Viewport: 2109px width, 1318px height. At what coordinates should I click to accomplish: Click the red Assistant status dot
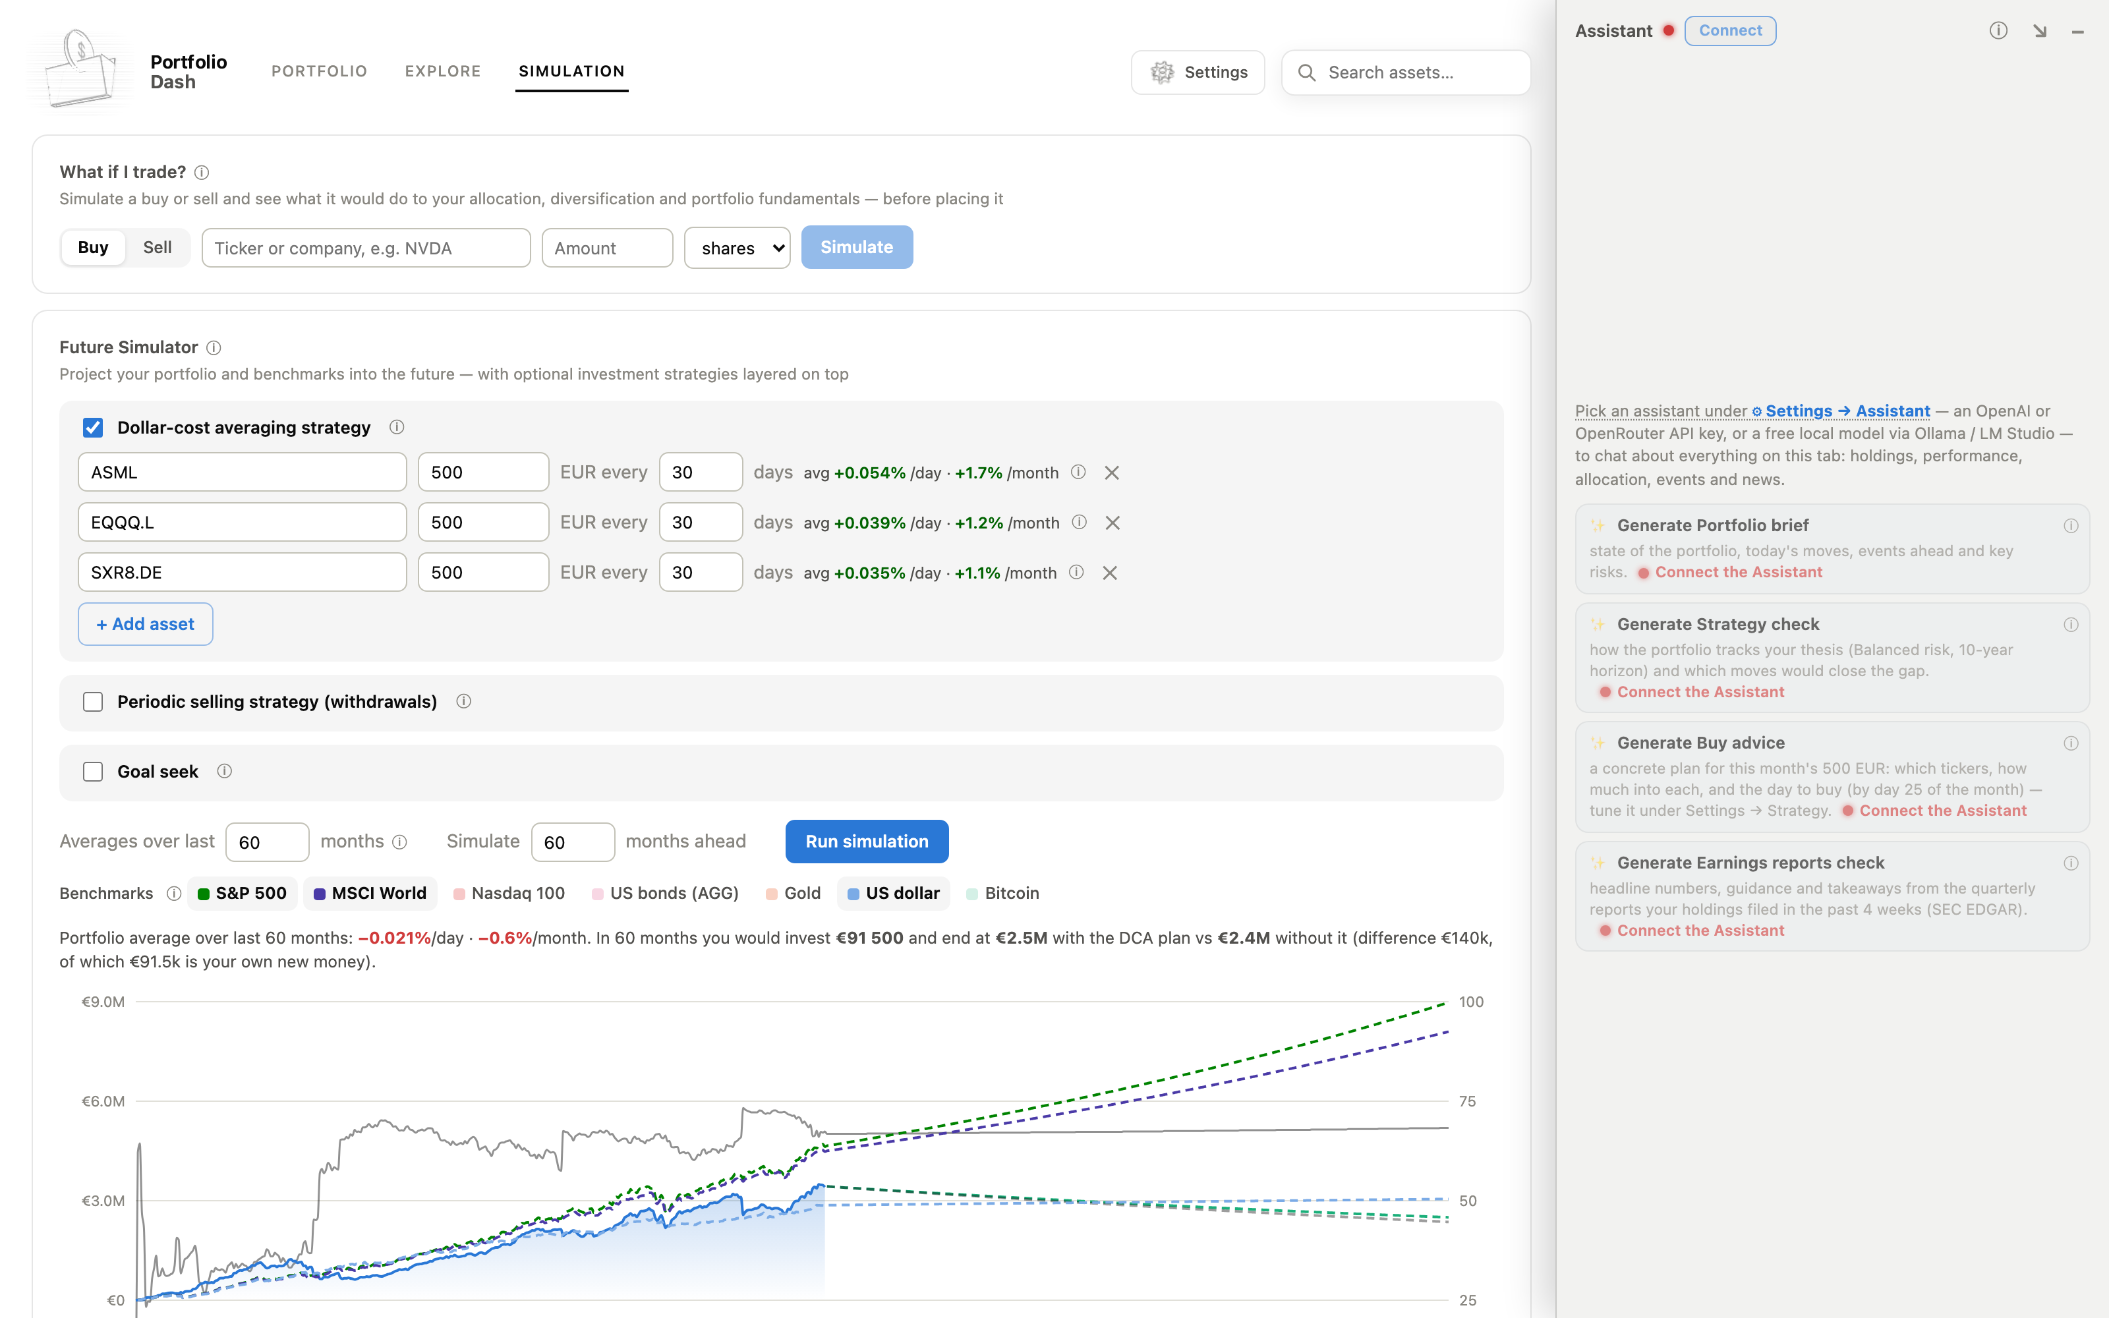[x=1668, y=30]
